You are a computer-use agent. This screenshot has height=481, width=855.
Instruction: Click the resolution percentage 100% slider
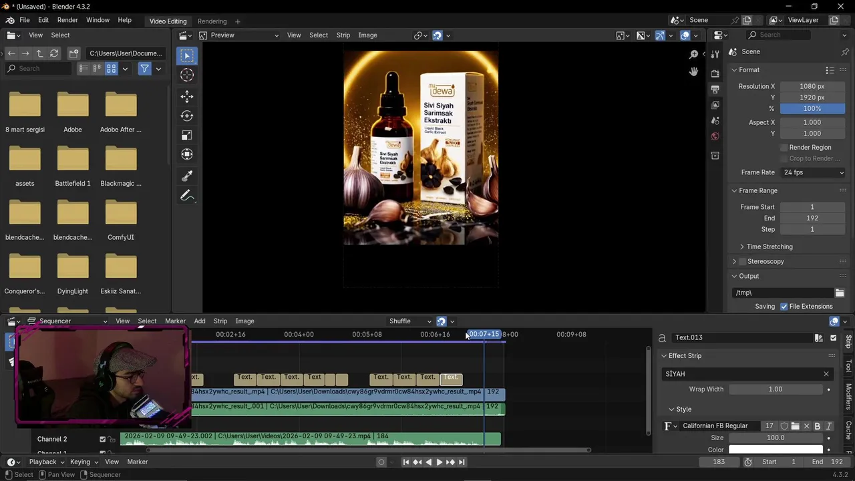coord(812,109)
